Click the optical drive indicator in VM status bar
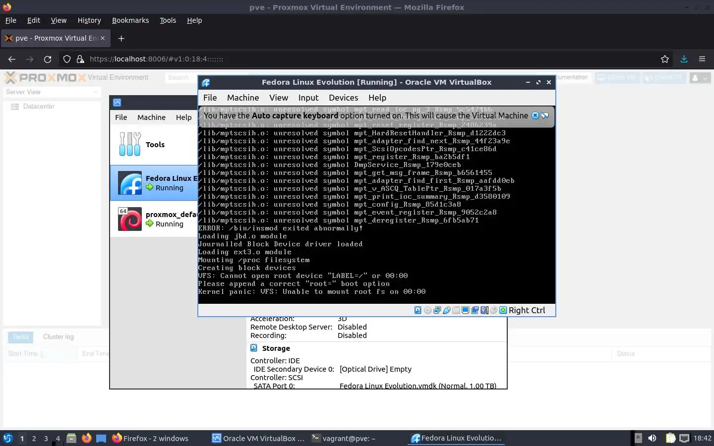714x446 pixels. (427, 310)
